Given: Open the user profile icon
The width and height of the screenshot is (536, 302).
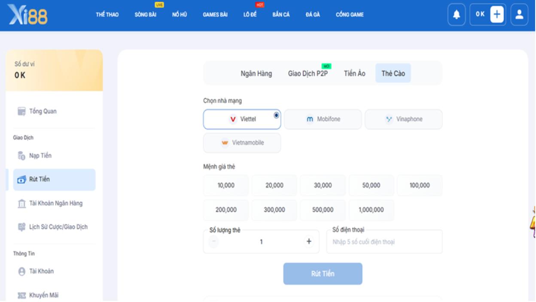Looking at the screenshot, I should pos(518,14).
